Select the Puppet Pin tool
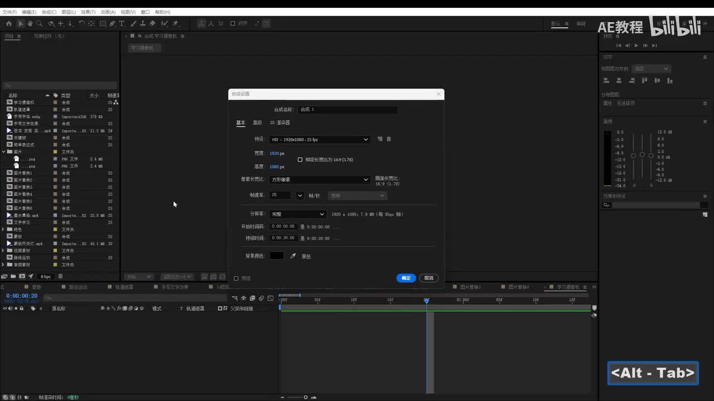 pos(176,23)
